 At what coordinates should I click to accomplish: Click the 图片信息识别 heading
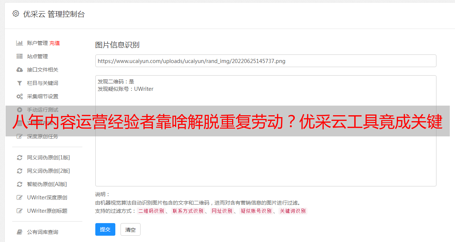[117, 45]
